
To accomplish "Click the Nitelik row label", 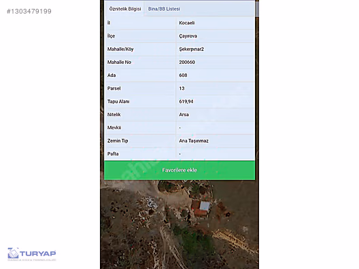I will coord(114,115).
